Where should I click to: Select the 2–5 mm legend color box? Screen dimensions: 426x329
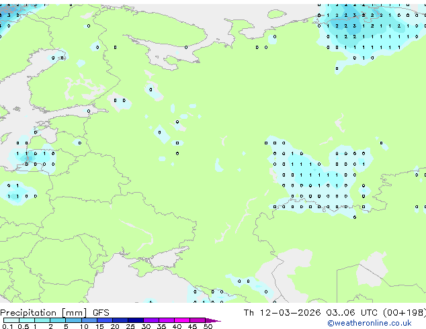pyautogui.click(x=58, y=320)
